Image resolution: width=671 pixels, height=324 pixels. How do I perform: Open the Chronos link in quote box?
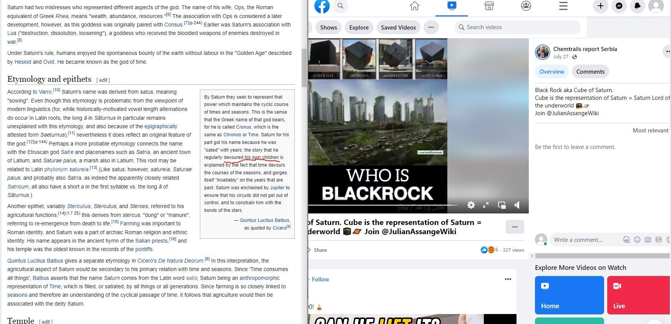click(232, 135)
